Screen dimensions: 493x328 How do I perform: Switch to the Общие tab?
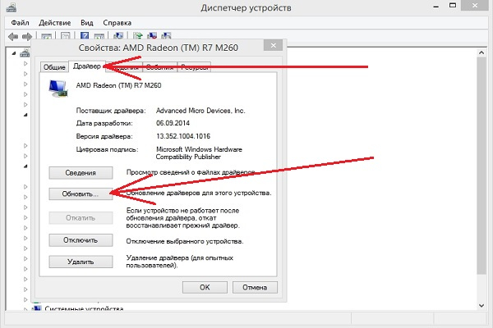[54, 67]
